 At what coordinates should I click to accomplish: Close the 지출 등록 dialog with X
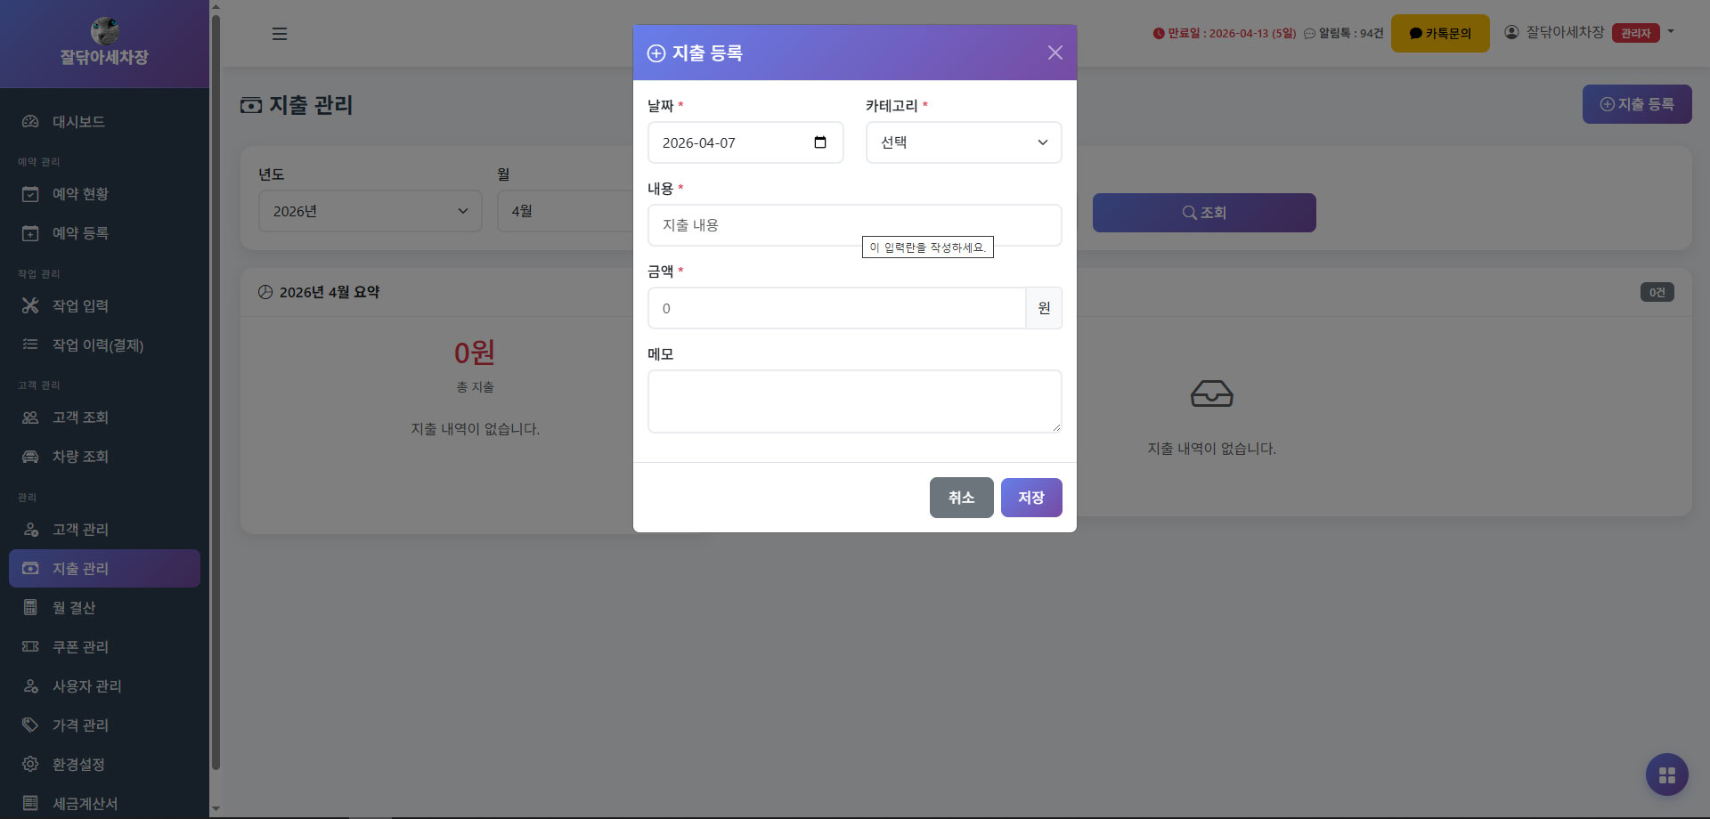click(x=1054, y=53)
